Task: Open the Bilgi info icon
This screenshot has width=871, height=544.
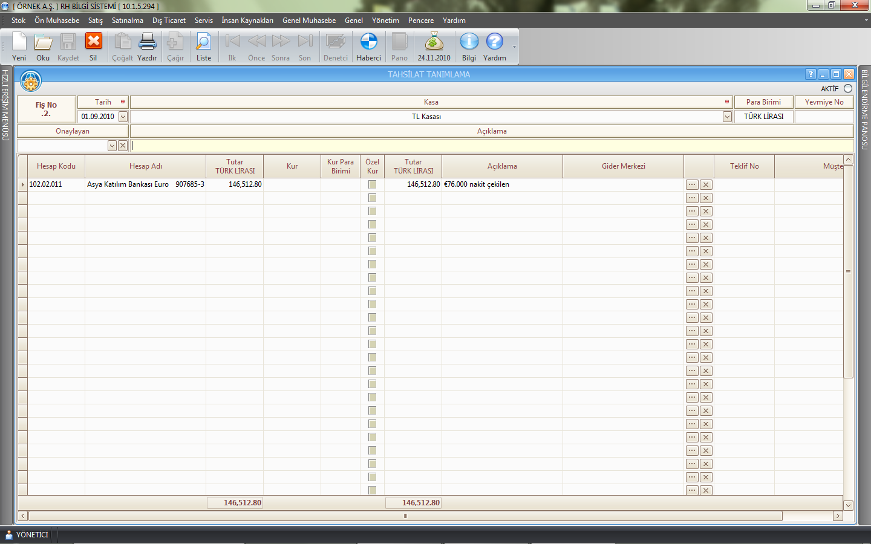Action: click(469, 42)
